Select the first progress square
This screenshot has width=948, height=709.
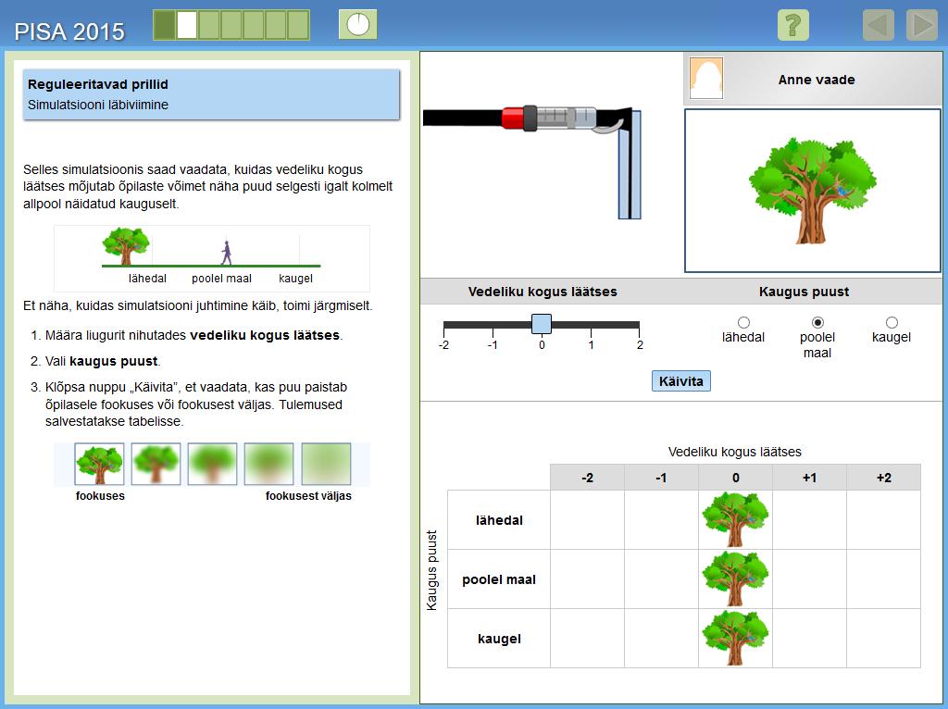pos(165,25)
